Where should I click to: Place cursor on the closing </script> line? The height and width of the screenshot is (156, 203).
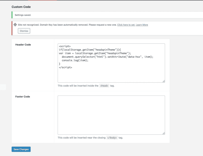(x=66, y=67)
